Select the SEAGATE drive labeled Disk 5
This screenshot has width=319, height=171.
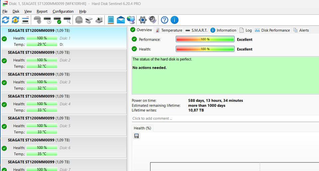(64, 126)
